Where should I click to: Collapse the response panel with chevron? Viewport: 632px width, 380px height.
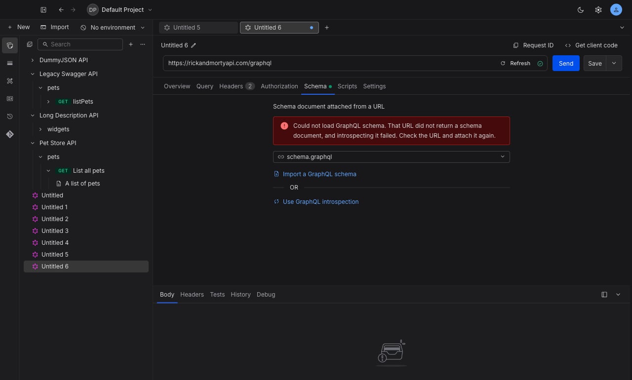(x=618, y=295)
